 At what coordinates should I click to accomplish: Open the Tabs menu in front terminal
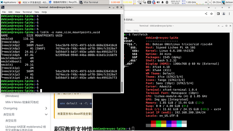click(37, 12)
